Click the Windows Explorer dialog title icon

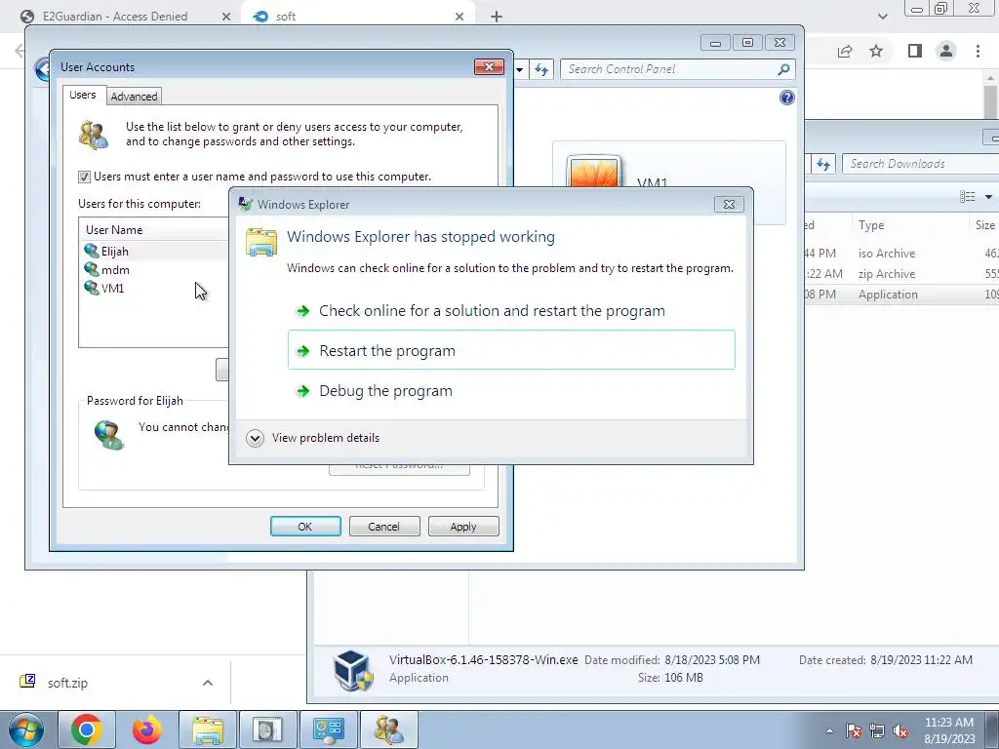(245, 204)
